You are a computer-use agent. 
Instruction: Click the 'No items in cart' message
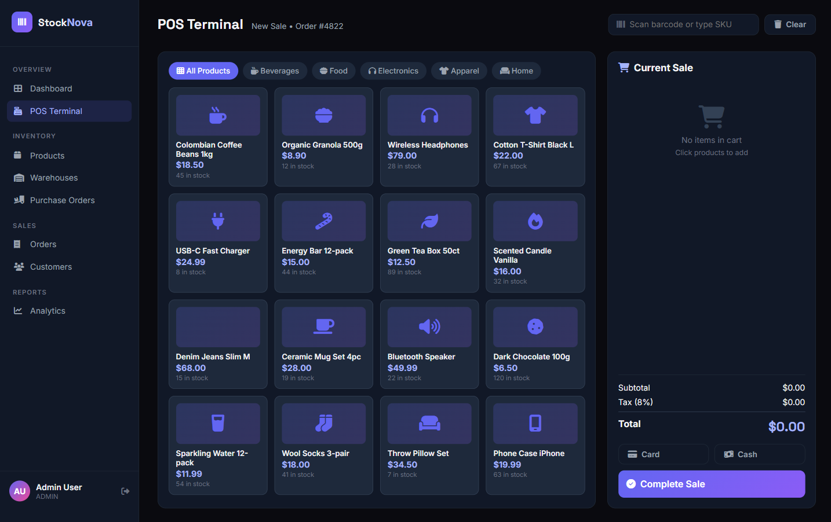pos(712,140)
